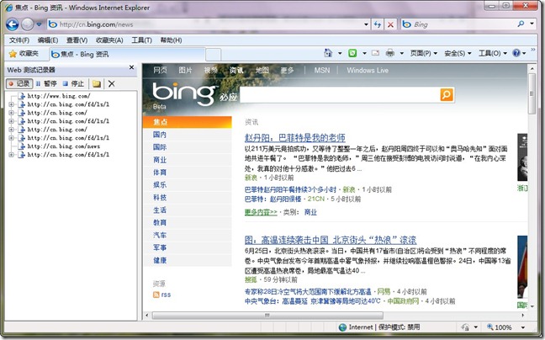Screen dimensions: 545x340
Task: Click the 更多内容>> link
Action: (261, 212)
